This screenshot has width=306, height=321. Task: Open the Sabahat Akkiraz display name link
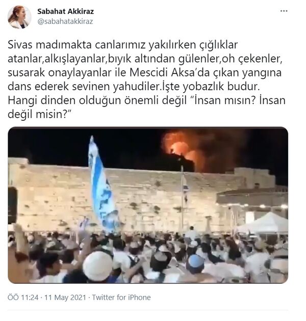(x=66, y=11)
